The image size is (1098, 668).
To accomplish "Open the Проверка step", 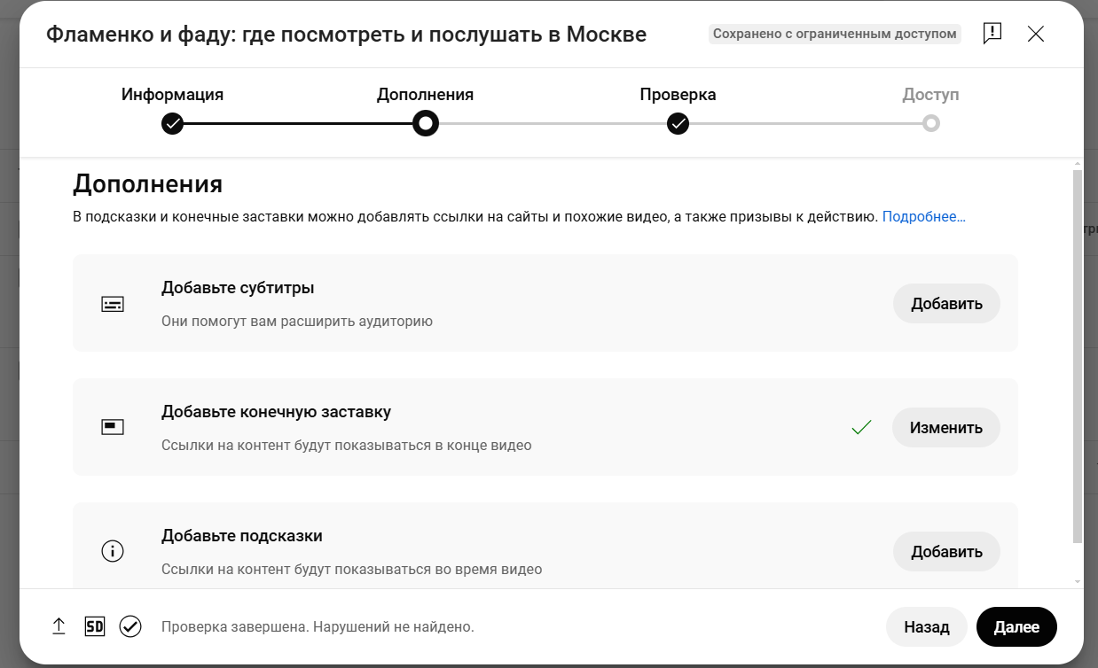I will pyautogui.click(x=678, y=123).
